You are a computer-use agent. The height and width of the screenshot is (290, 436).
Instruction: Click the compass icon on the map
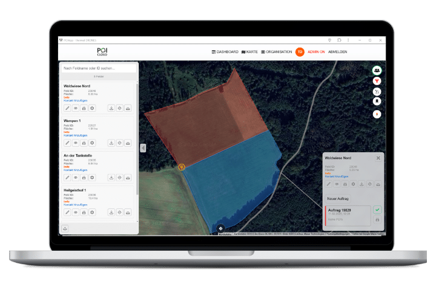[377, 113]
